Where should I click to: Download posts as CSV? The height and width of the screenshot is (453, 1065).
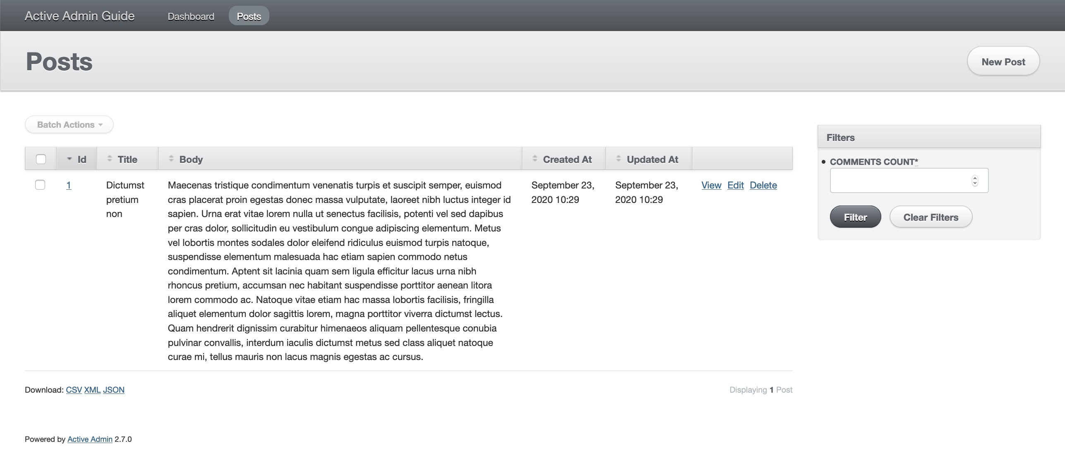(74, 390)
